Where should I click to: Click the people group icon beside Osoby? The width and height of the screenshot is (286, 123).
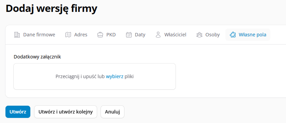(199, 35)
